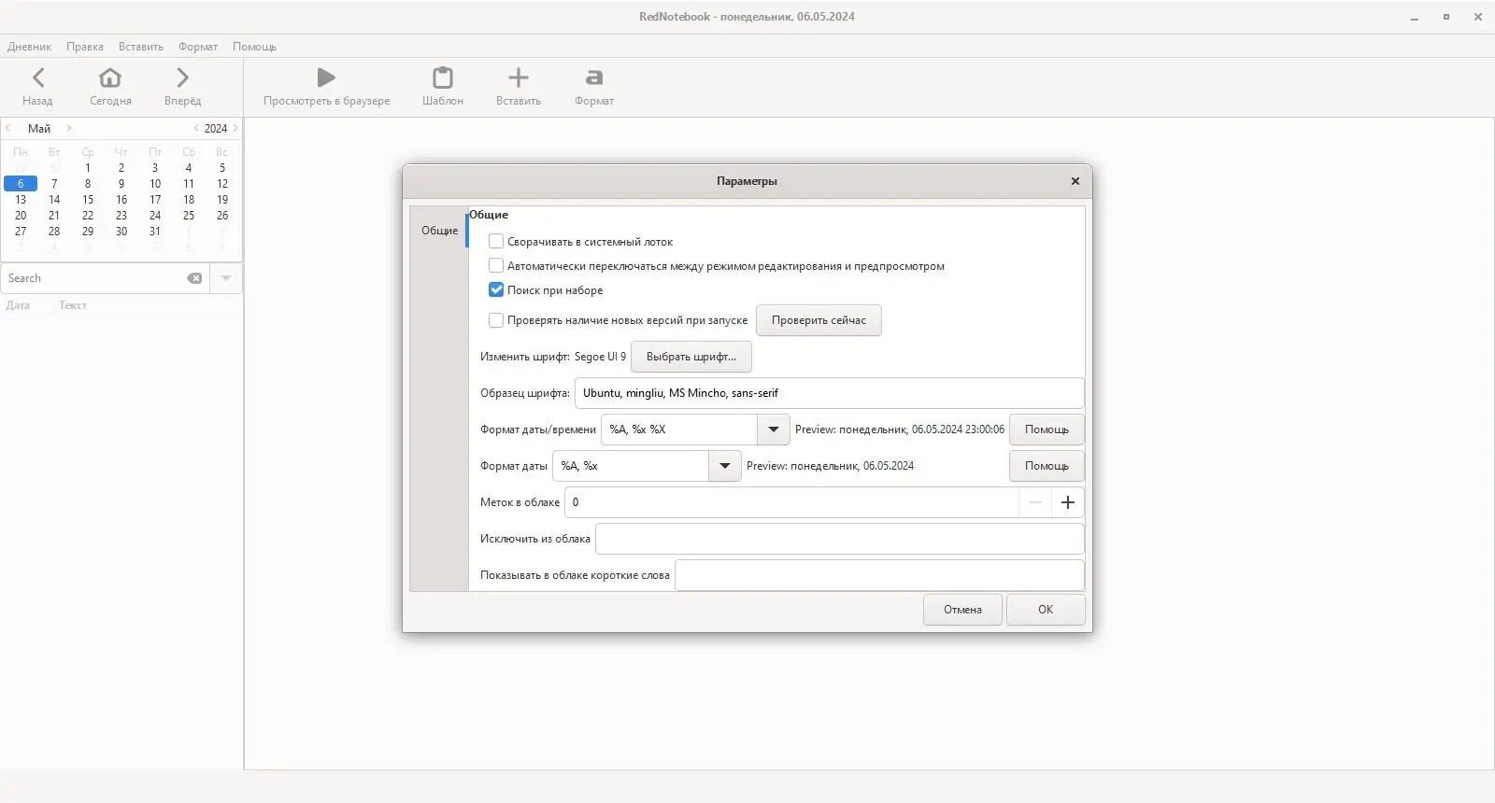
Task: Click Проверить сейчас button
Action: 819,320
